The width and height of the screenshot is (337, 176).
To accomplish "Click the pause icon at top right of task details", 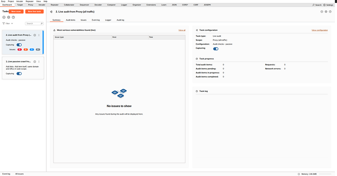I will coord(322,12).
